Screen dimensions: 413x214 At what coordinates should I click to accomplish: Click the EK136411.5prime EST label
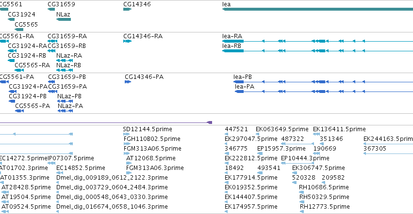click(339, 129)
